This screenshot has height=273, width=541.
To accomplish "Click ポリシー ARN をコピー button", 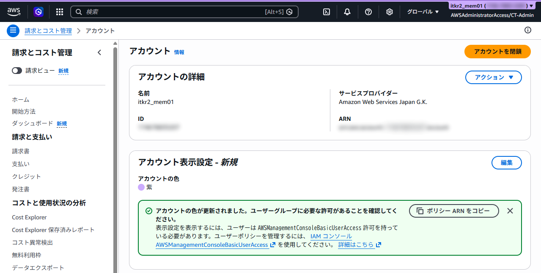I will click(x=454, y=211).
